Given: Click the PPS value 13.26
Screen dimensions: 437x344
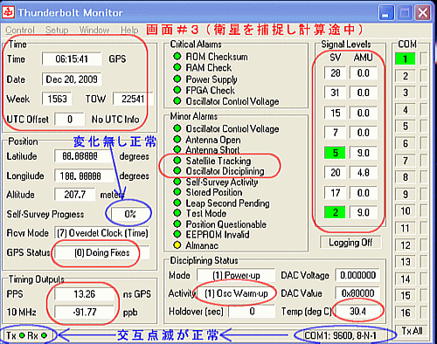Looking at the screenshot, I should tap(85, 294).
